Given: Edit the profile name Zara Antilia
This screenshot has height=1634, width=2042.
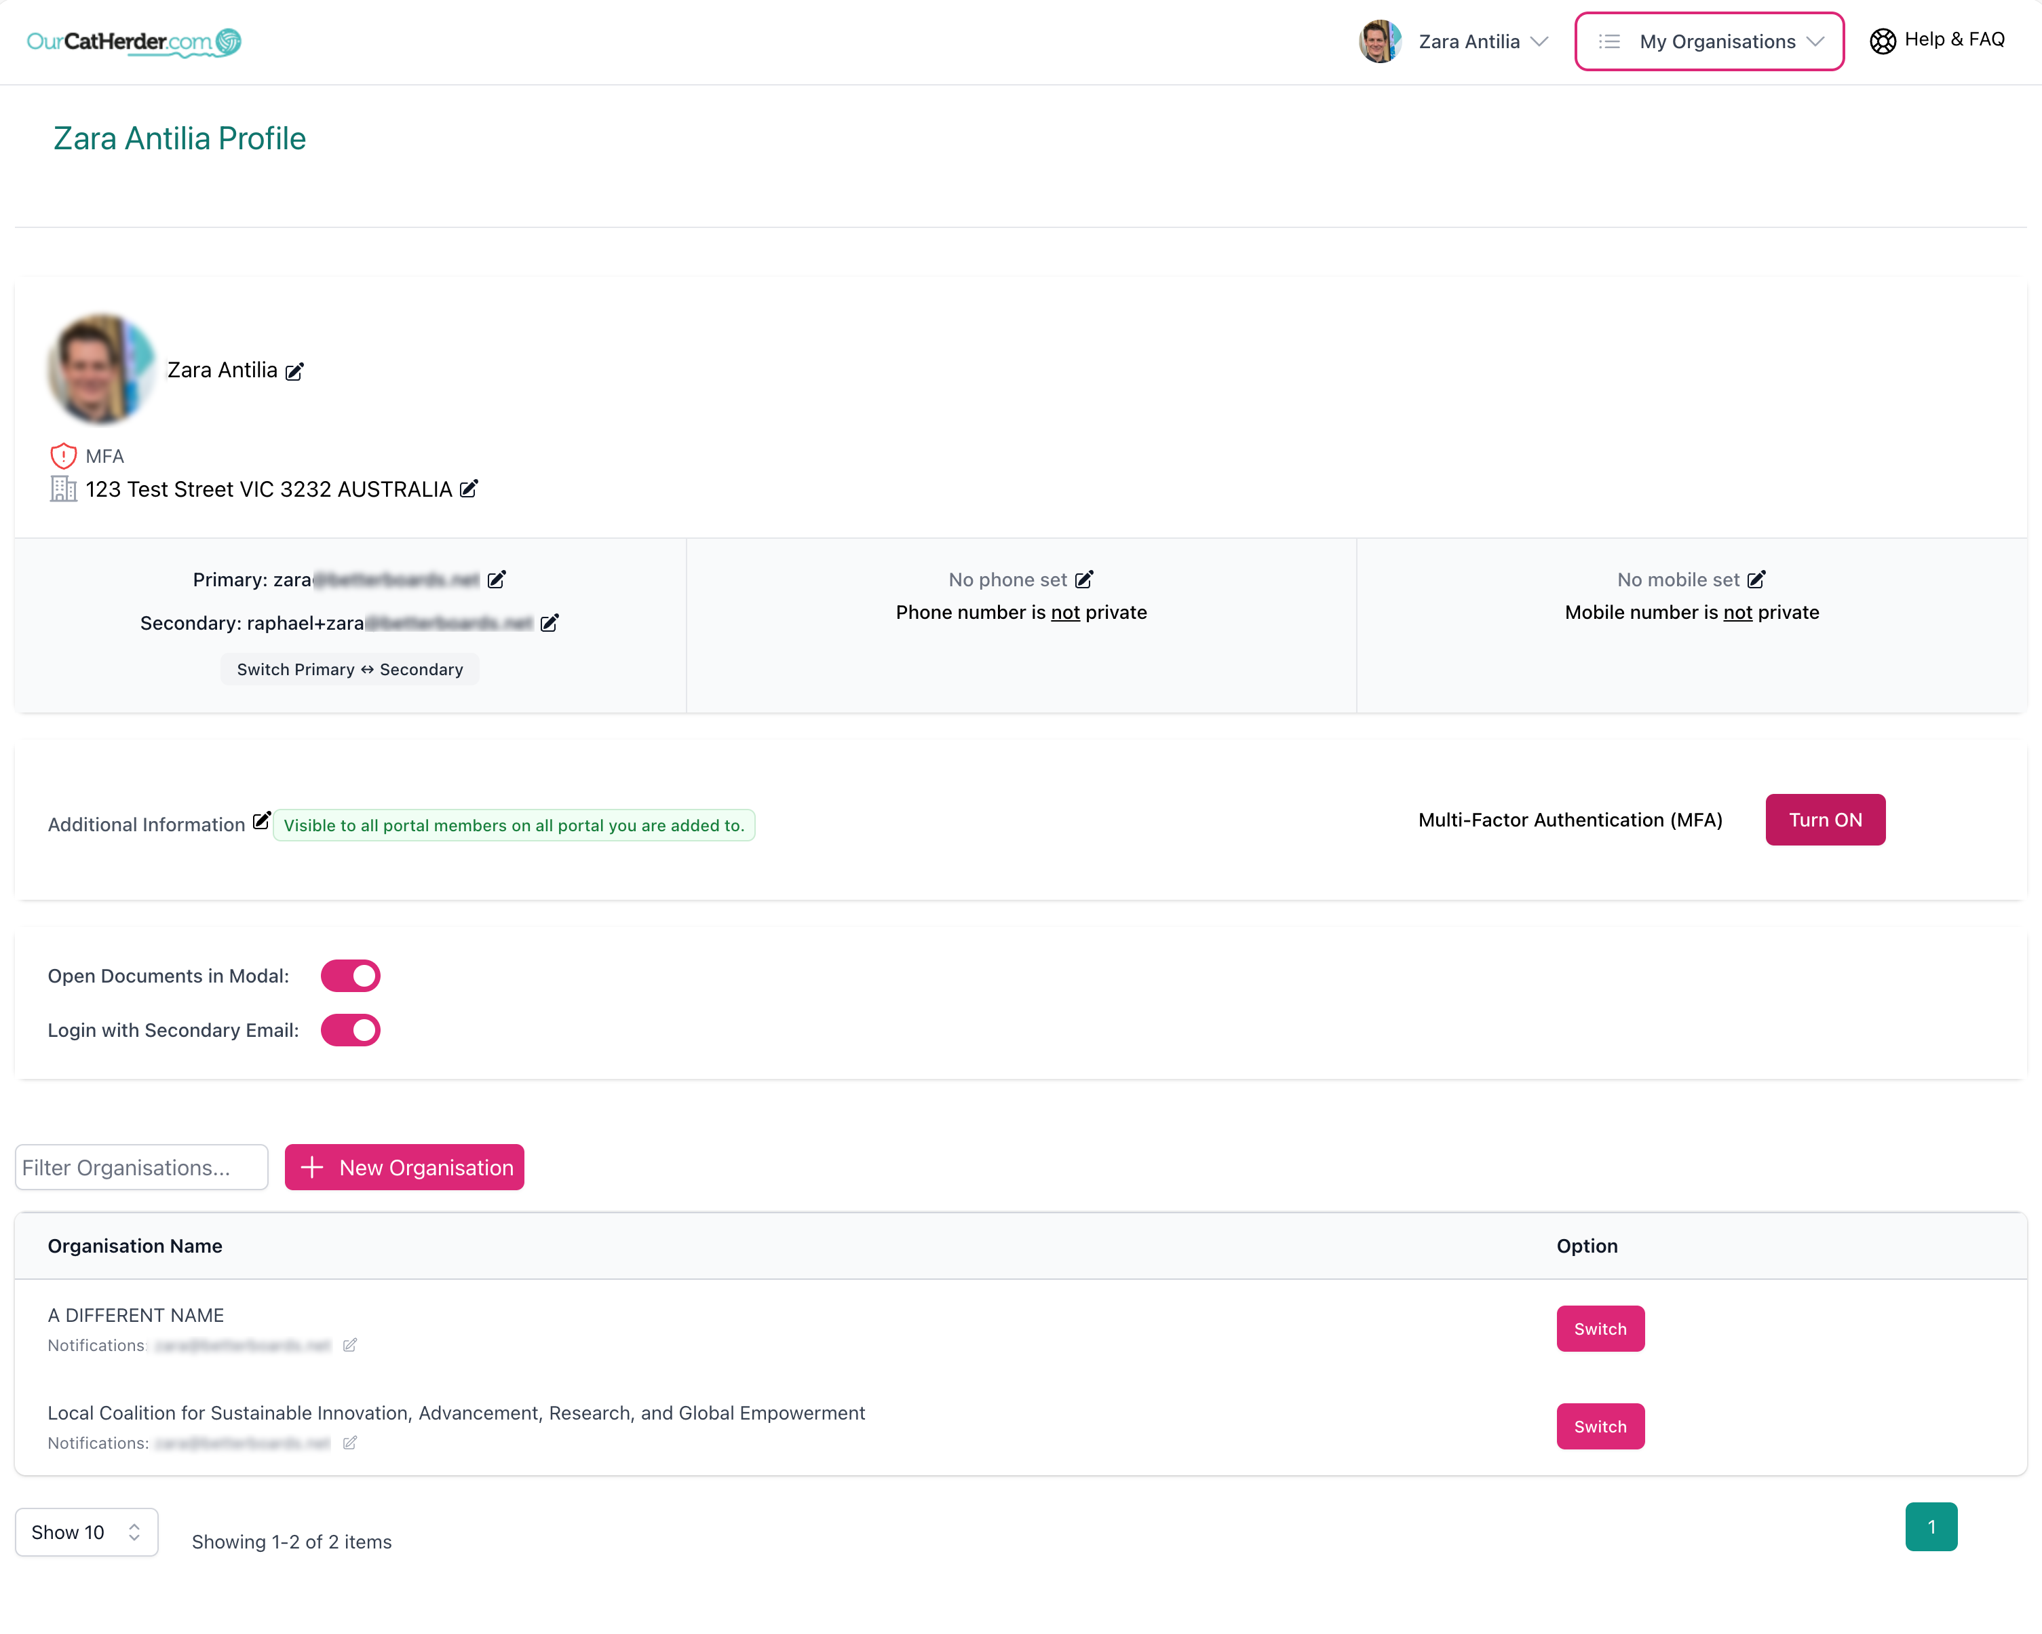Looking at the screenshot, I should [294, 370].
